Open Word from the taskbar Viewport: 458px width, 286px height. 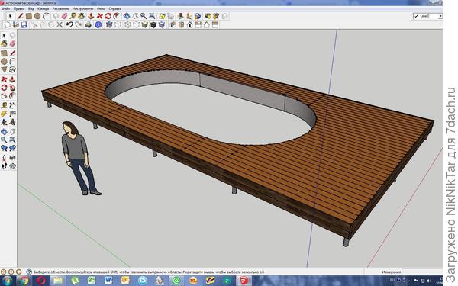[x=108, y=281]
